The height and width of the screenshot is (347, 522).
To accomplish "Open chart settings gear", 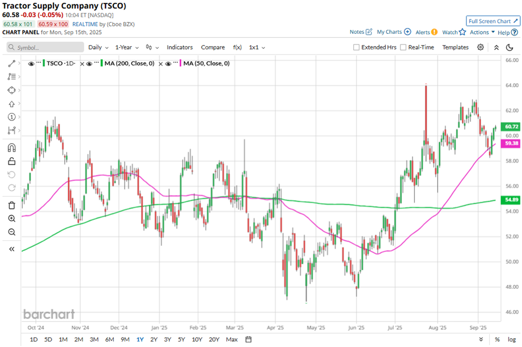I will (x=480, y=47).
